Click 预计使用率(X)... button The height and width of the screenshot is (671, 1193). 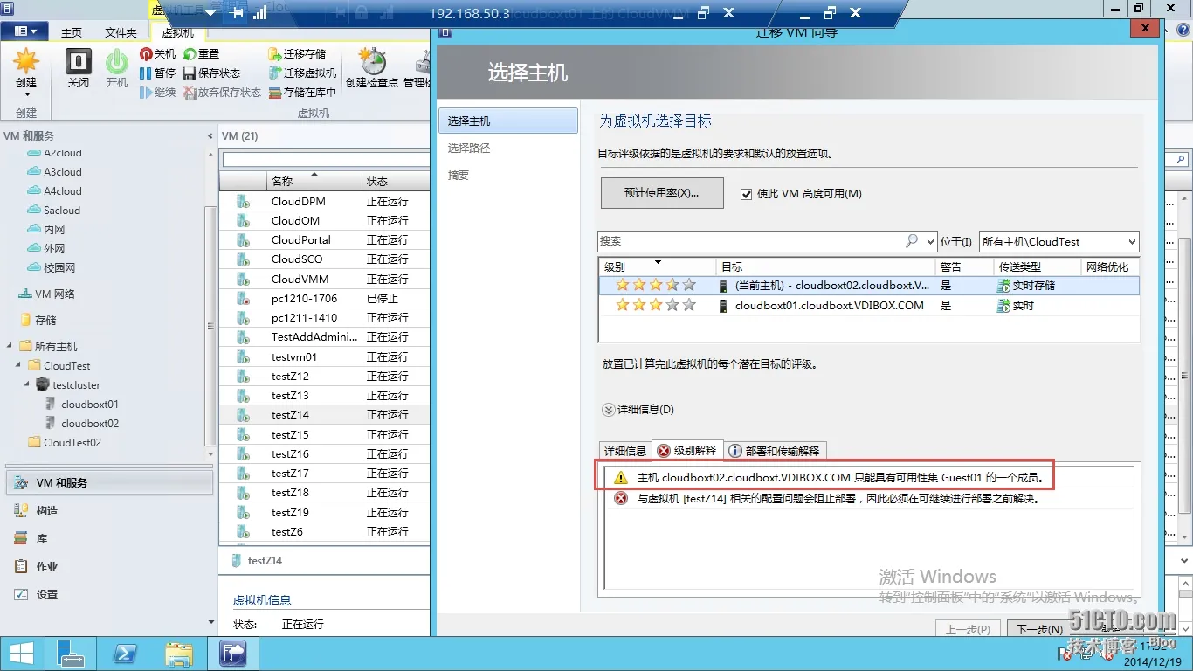pyautogui.click(x=662, y=193)
